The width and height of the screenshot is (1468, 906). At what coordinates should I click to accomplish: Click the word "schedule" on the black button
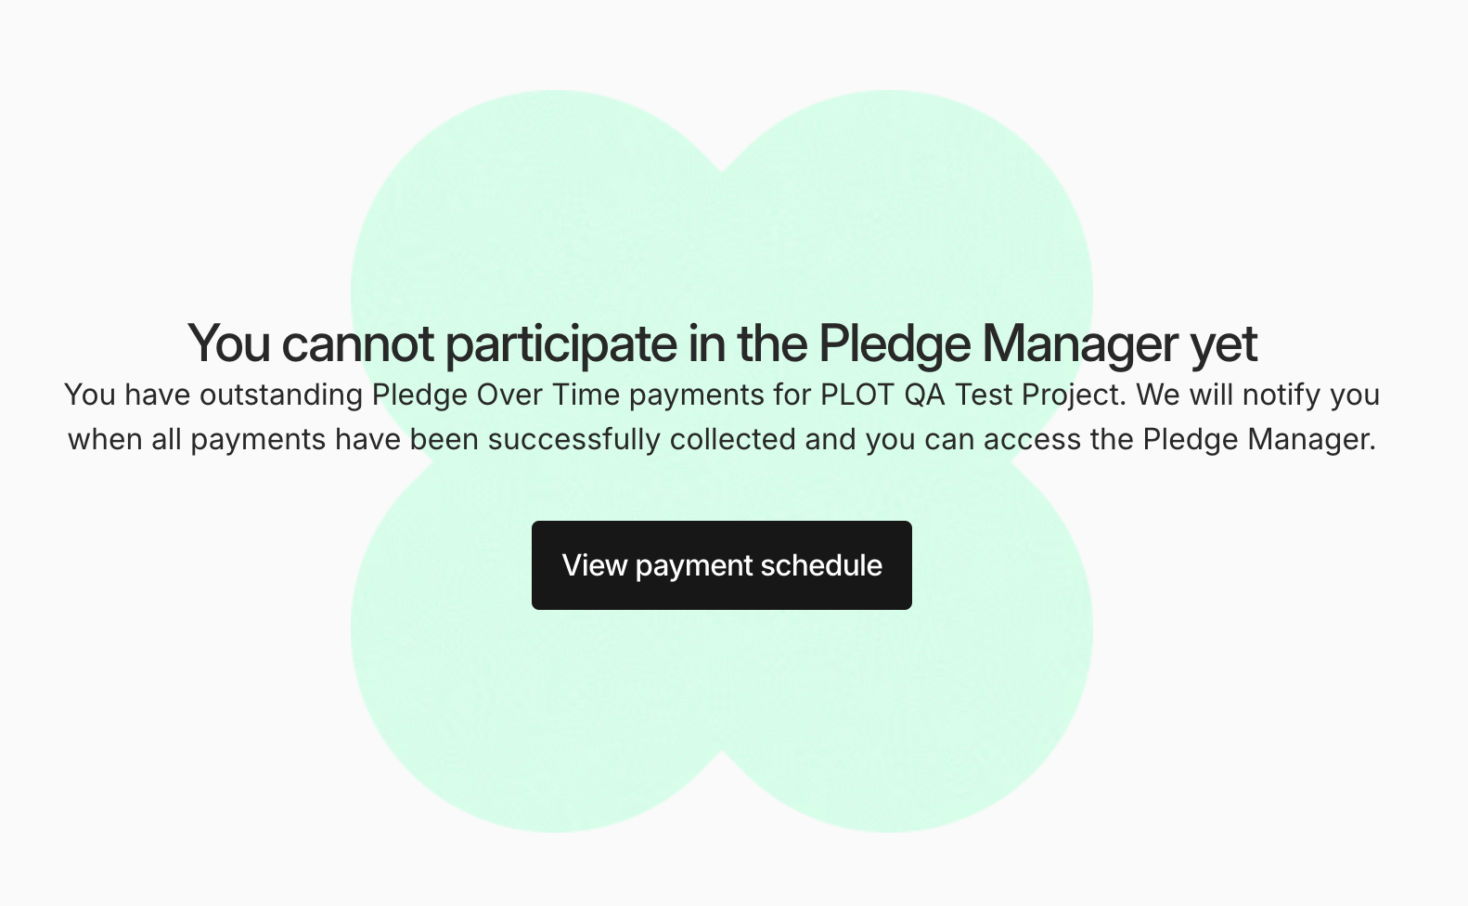821,565
